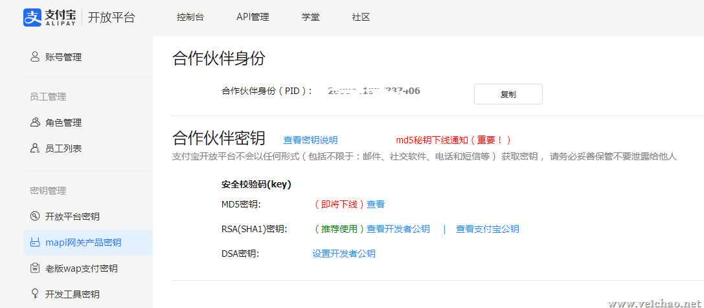Click the red (即将下线) text
The width and height of the screenshot is (704, 308).
point(339,204)
